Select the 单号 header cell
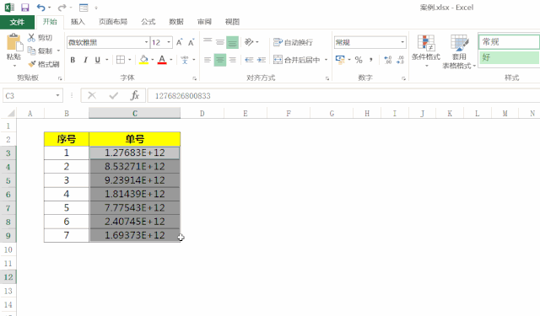The width and height of the screenshot is (540, 316). [x=135, y=139]
